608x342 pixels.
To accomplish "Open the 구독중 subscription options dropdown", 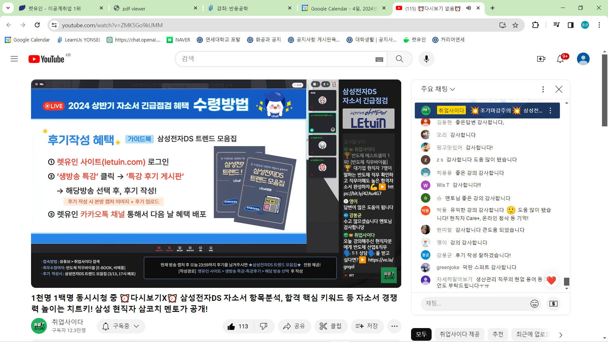I will point(121,326).
